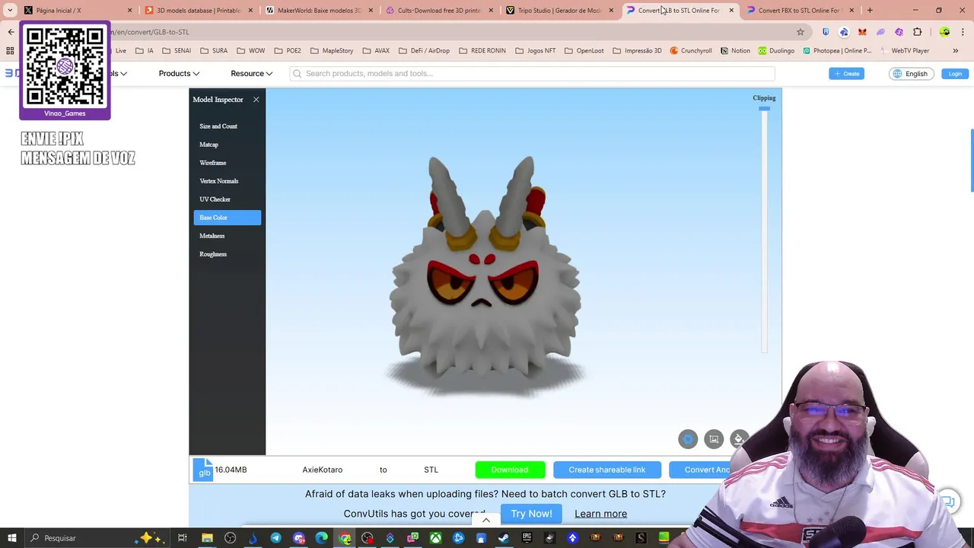The image size is (974, 548).
Task: Expand the Resource dropdown menu
Action: pyautogui.click(x=251, y=74)
